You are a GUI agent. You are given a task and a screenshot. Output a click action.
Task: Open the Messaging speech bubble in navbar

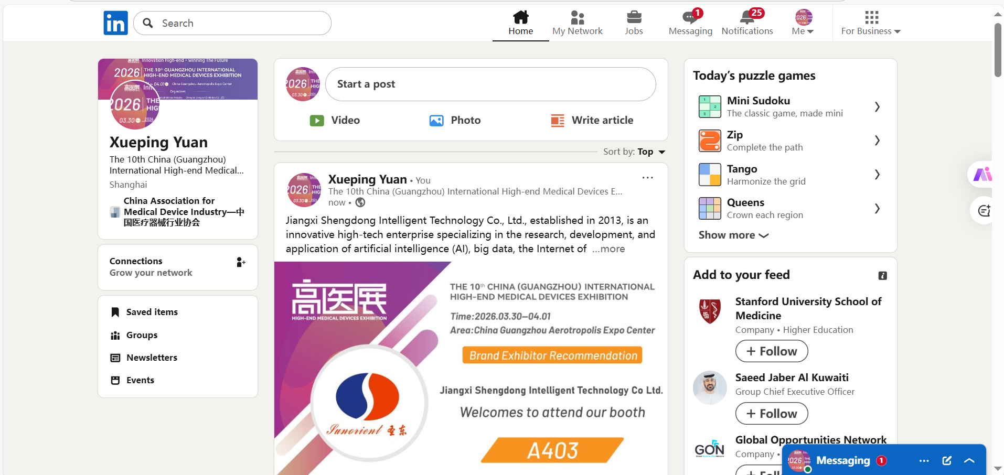click(x=690, y=17)
